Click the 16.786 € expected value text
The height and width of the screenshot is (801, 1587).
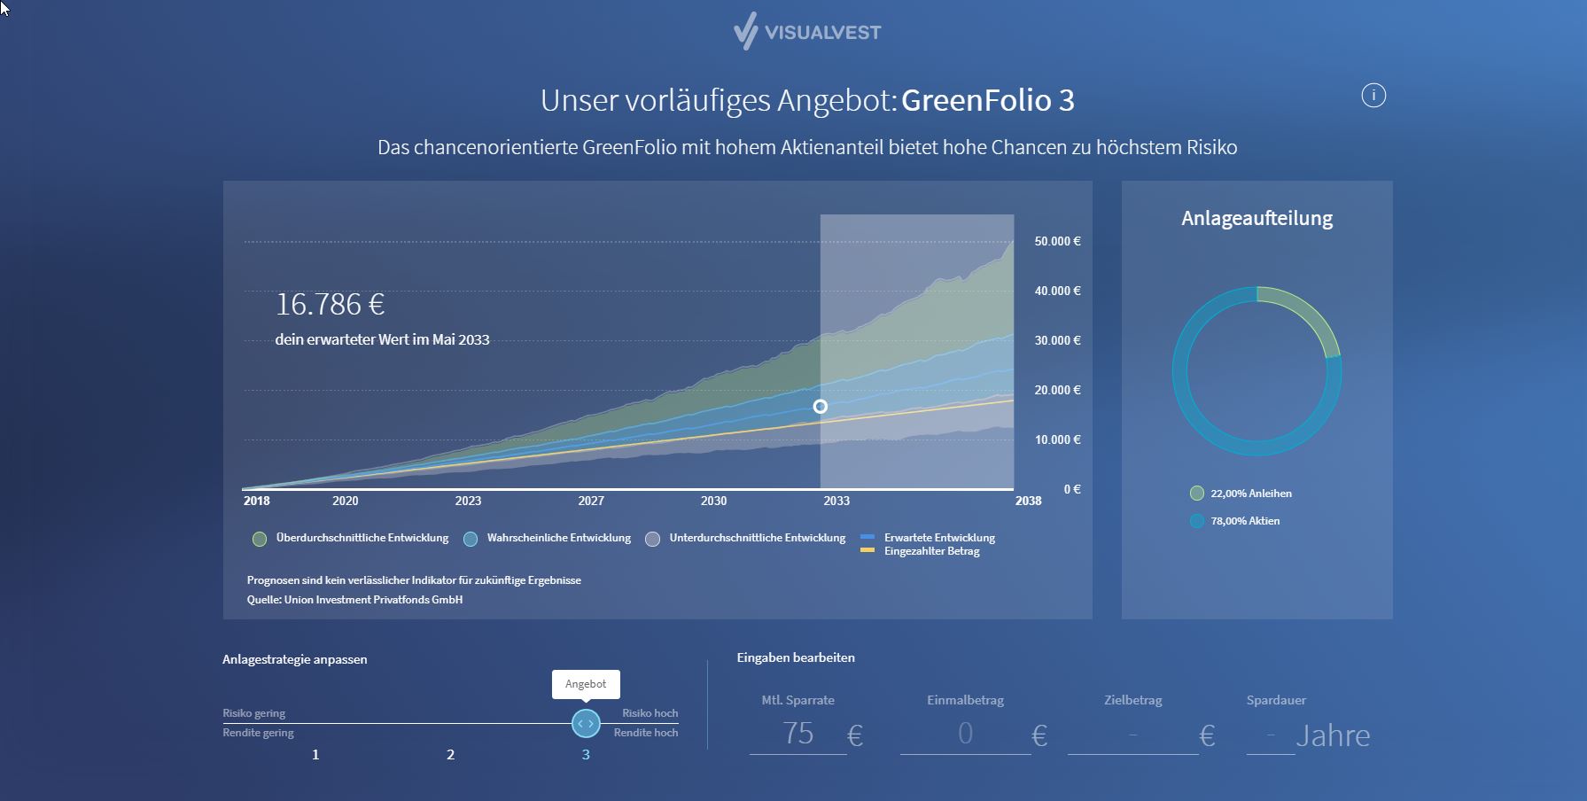pos(330,304)
